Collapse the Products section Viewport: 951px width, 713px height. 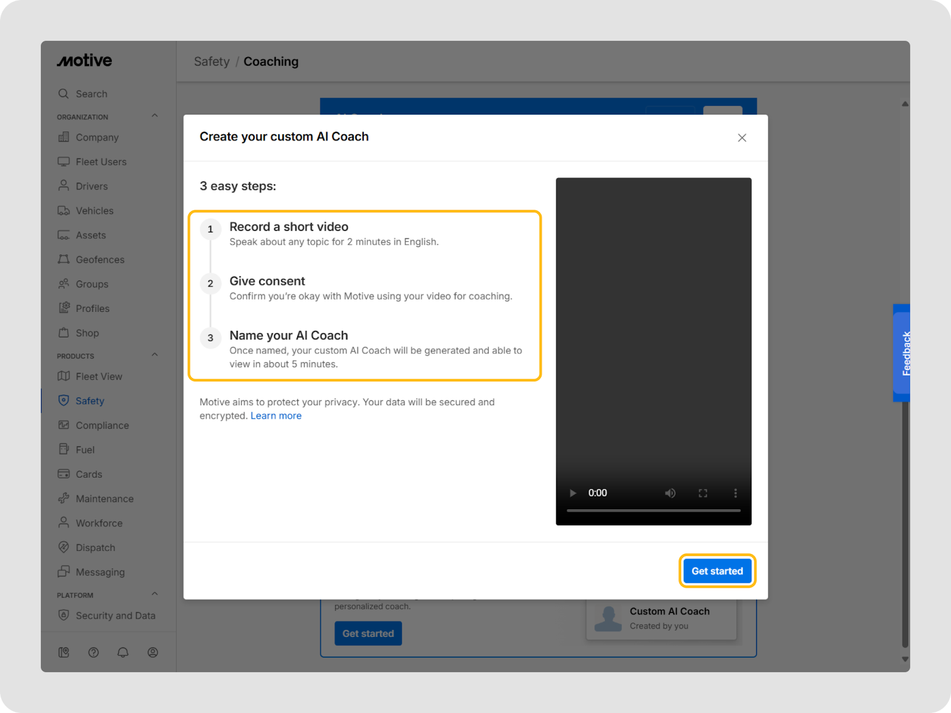[155, 355]
